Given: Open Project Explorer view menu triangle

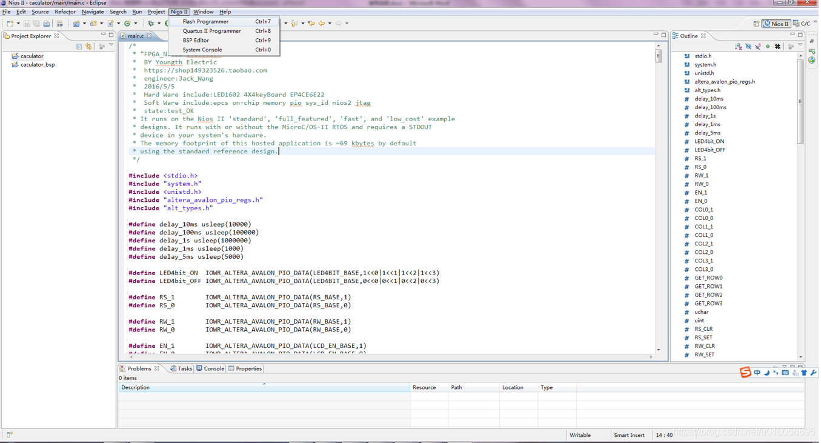Looking at the screenshot, I should coord(111,45).
